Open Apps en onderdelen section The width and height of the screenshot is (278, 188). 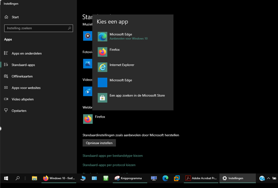[x=26, y=53]
